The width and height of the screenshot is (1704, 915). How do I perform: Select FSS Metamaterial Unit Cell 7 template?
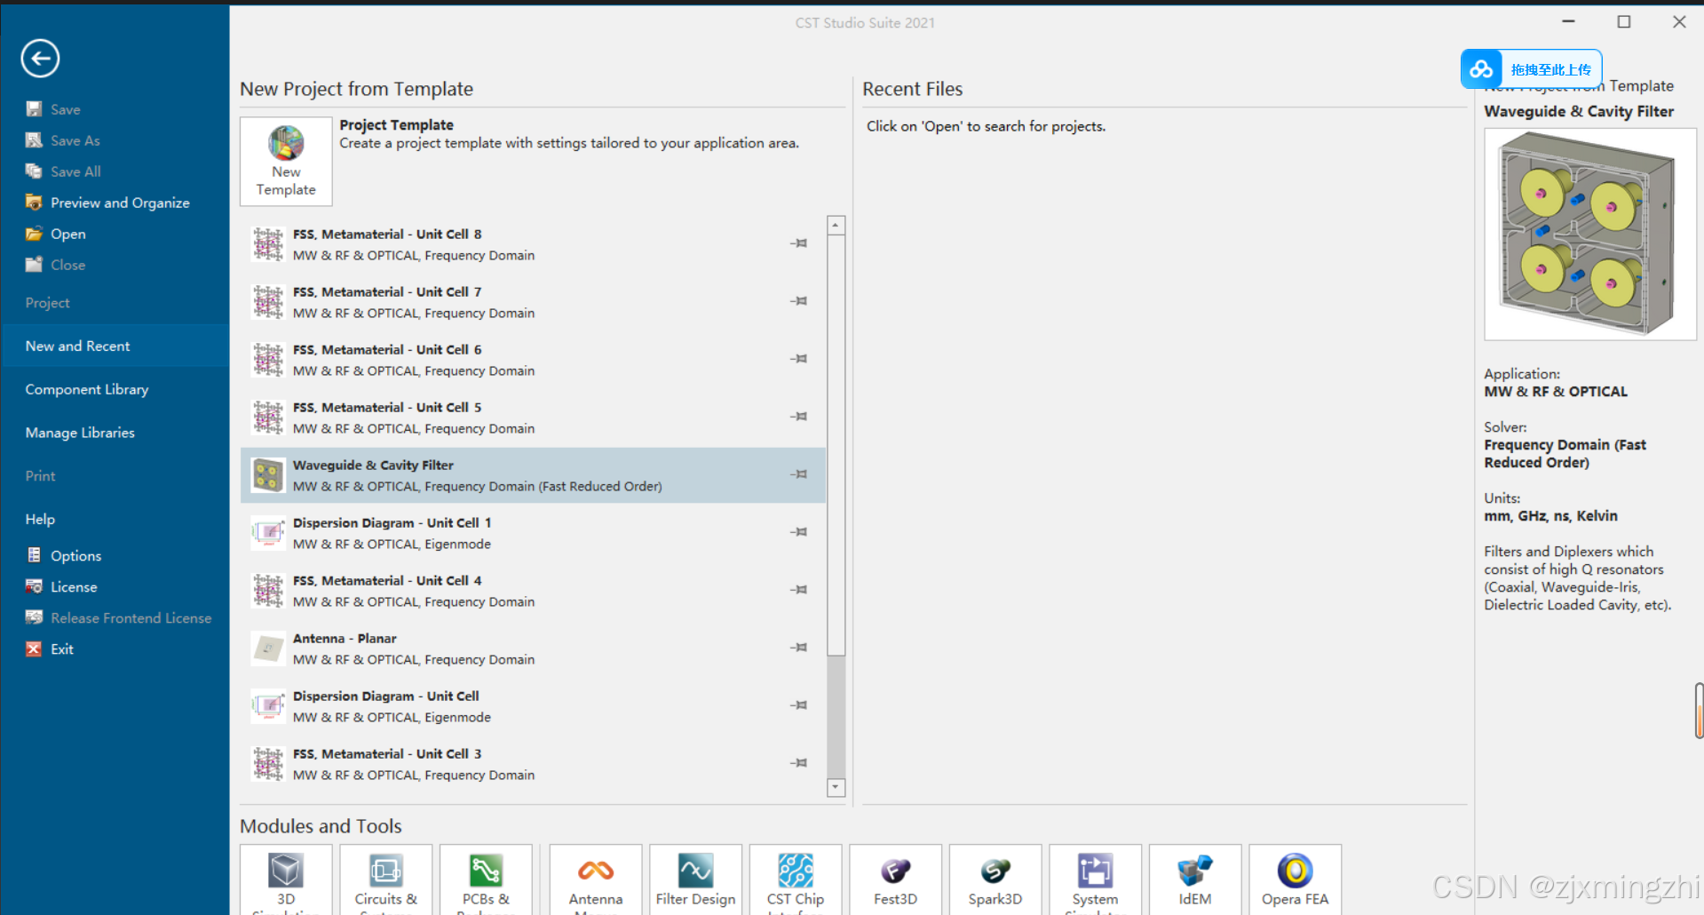tap(533, 302)
